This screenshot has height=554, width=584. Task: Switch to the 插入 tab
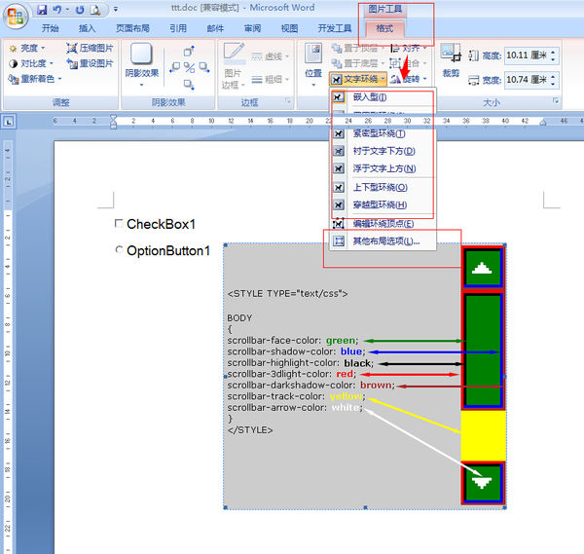tap(88, 28)
